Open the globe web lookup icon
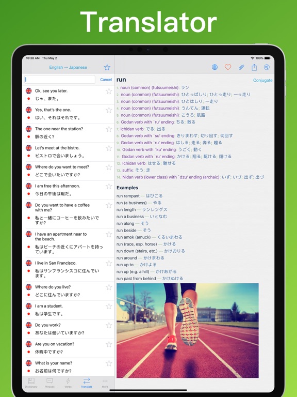The height and width of the screenshot is (397, 297). [214, 67]
